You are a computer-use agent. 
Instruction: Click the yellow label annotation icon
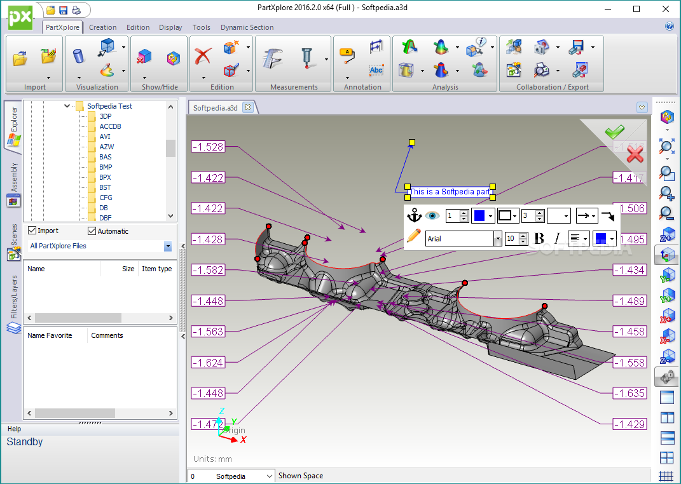(x=347, y=56)
